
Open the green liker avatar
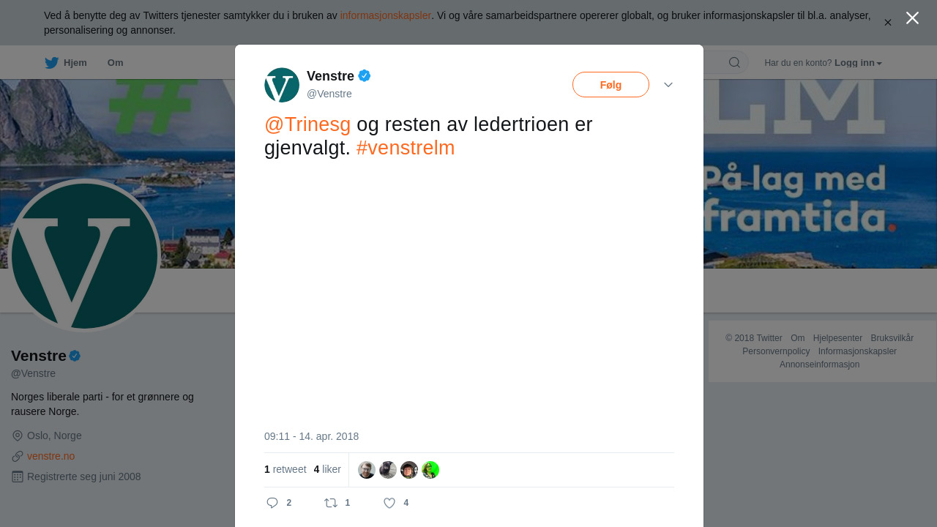(430, 470)
